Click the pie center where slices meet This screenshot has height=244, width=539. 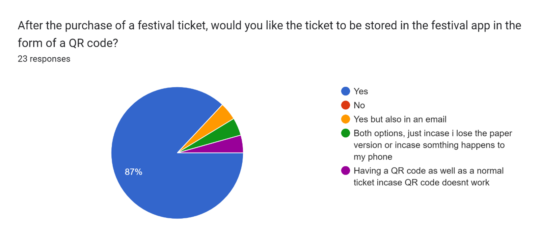click(x=177, y=153)
